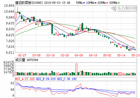The width and height of the screenshot is (140, 98).
Task: Select the 20PMA legend label
Action: click(x=102, y=3)
